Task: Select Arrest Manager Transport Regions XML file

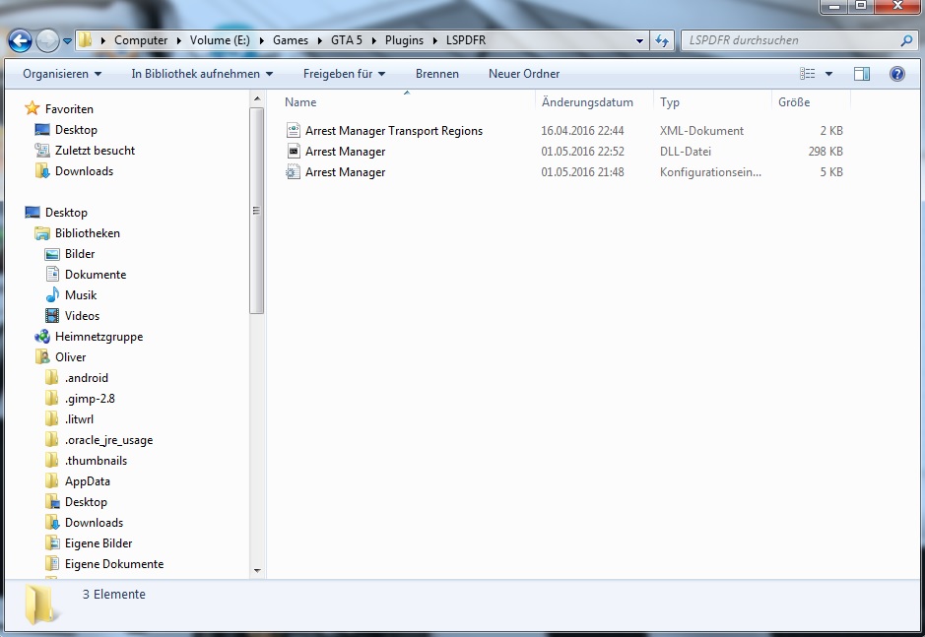Action: click(393, 131)
